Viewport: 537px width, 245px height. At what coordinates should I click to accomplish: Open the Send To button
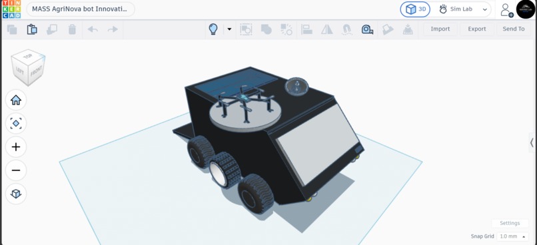pyautogui.click(x=514, y=29)
